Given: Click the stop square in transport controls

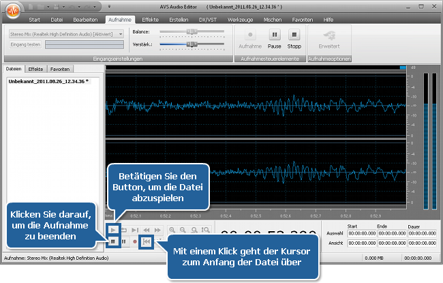Looking at the screenshot, I should coord(113,241).
